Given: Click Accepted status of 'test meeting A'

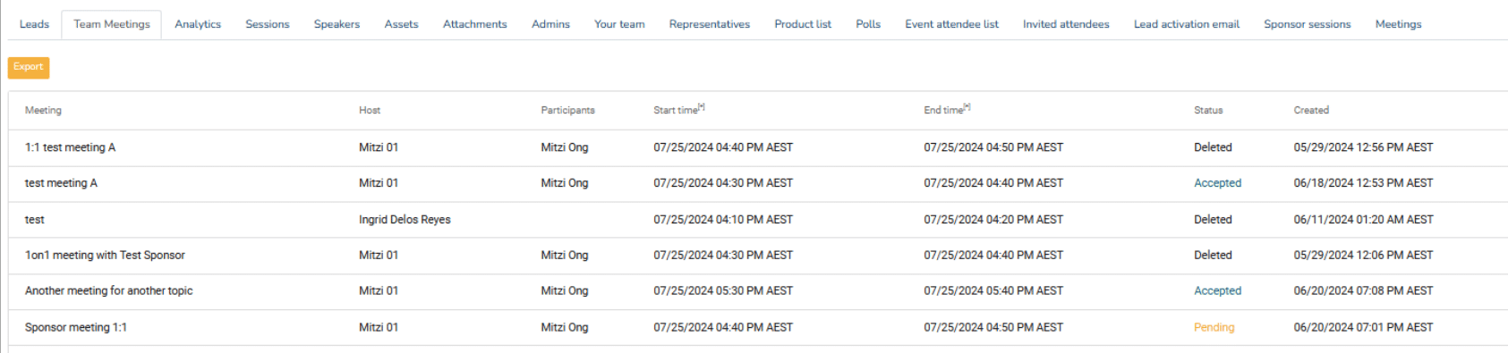Looking at the screenshot, I should [x=1217, y=183].
